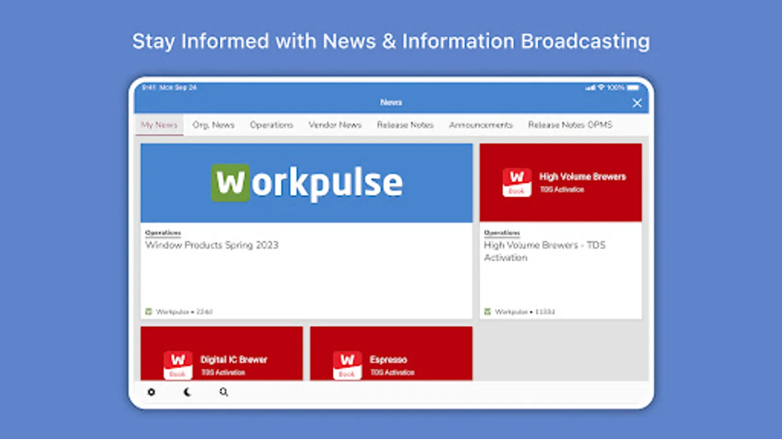Image resolution: width=782 pixels, height=439 pixels.
Task: Open the settings gear icon
Action: [x=152, y=392]
